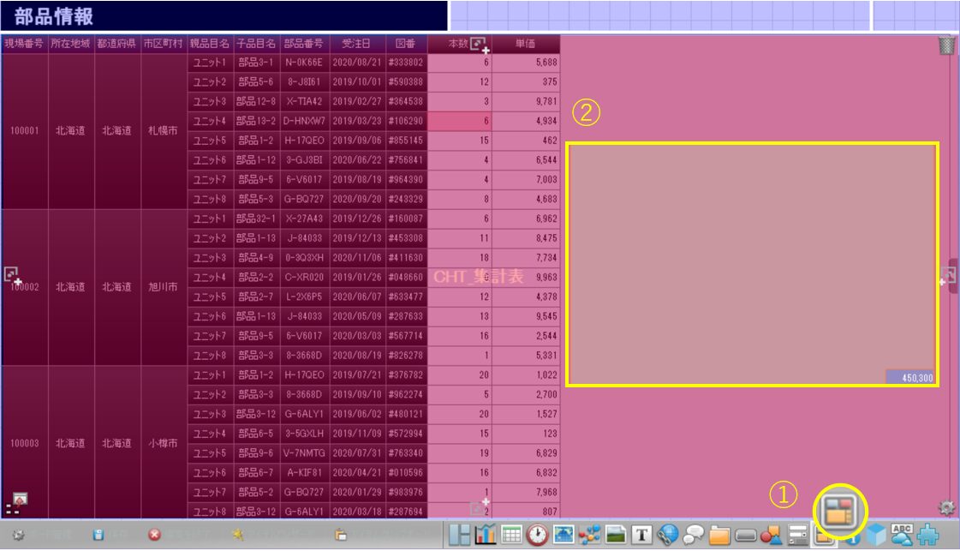Select the 3D cube tool icon

click(x=876, y=535)
